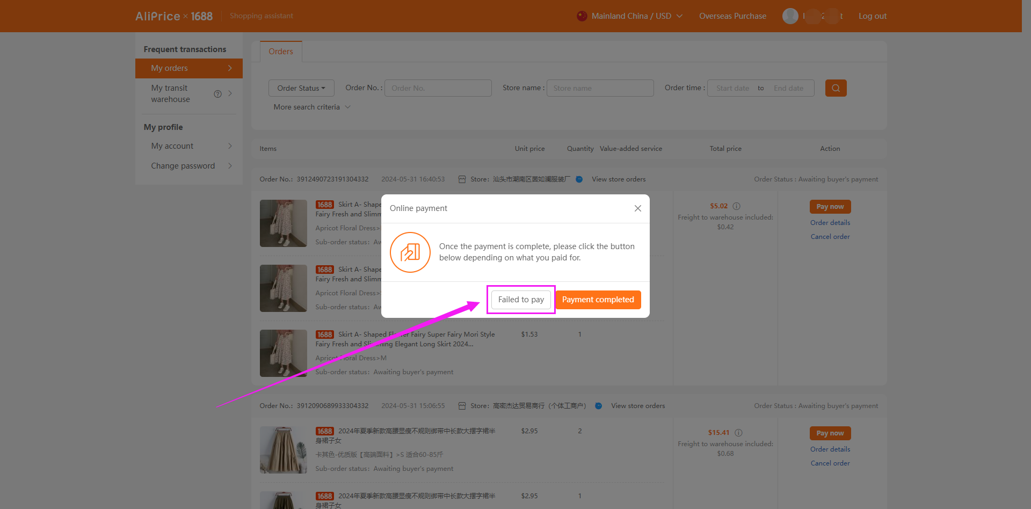
Task: Open the Order Status dropdown
Action: point(301,88)
